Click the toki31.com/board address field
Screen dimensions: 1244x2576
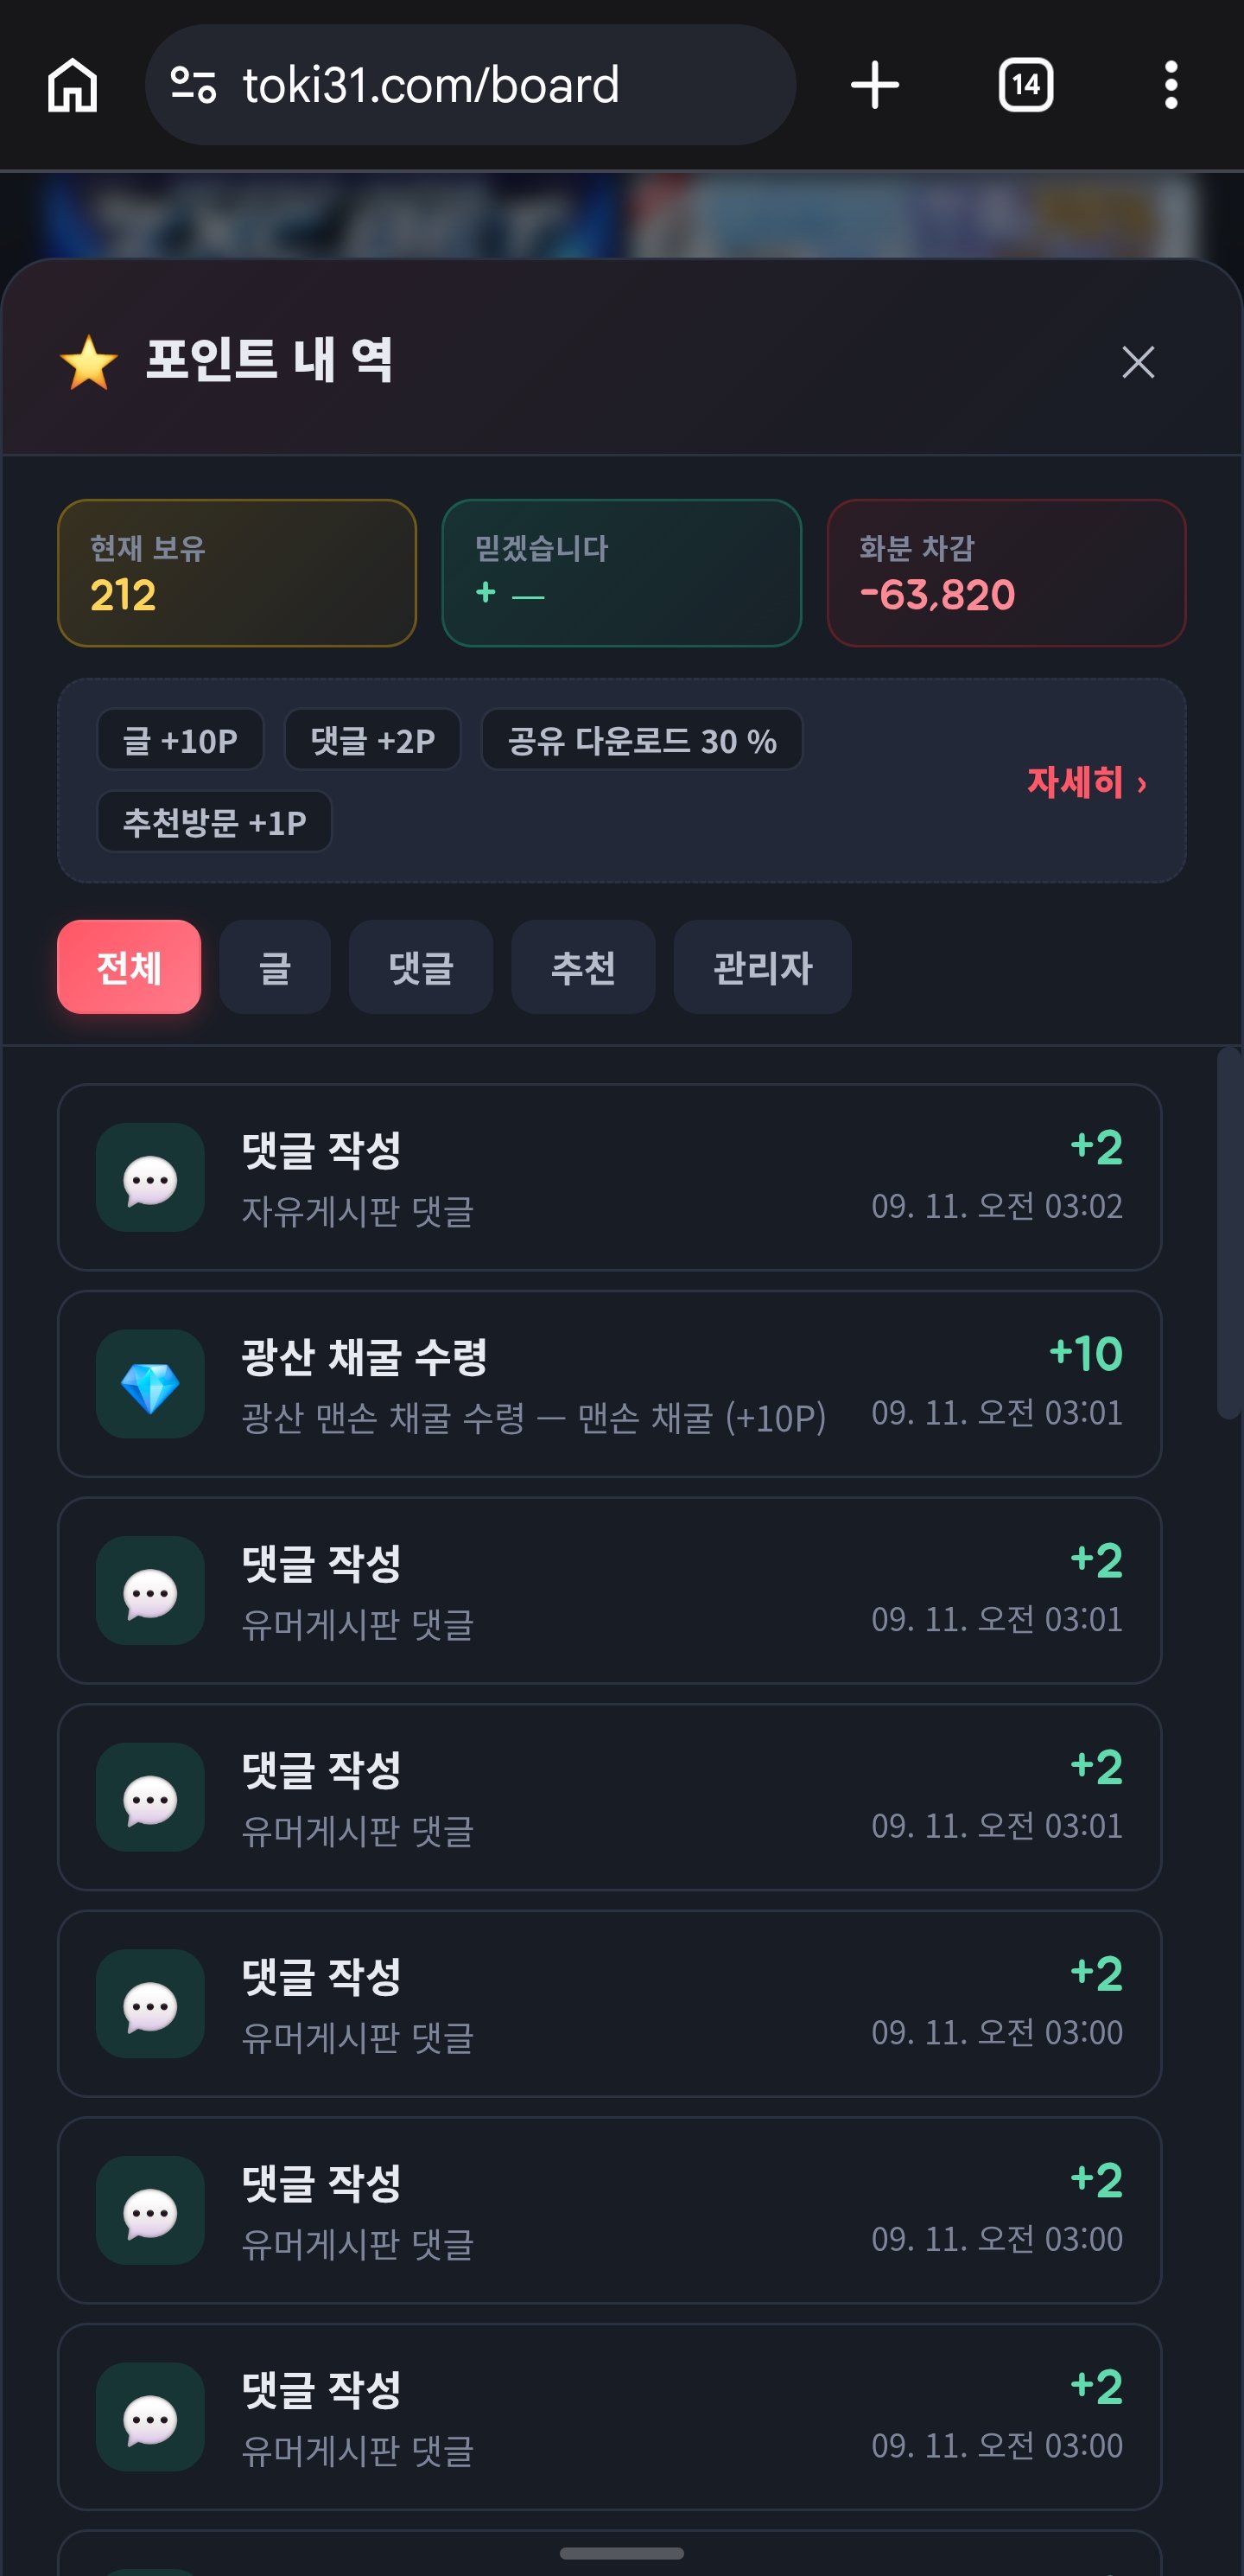[x=471, y=85]
